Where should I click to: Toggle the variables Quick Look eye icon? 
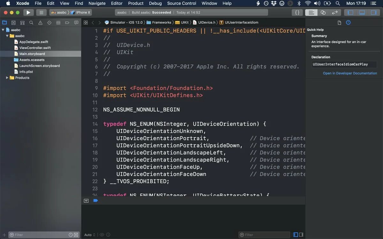point(102,235)
